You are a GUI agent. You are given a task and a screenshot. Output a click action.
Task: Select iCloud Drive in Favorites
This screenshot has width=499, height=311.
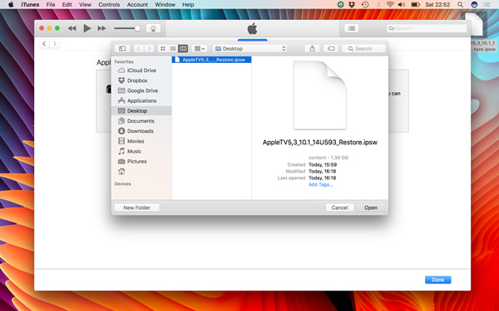click(x=141, y=70)
